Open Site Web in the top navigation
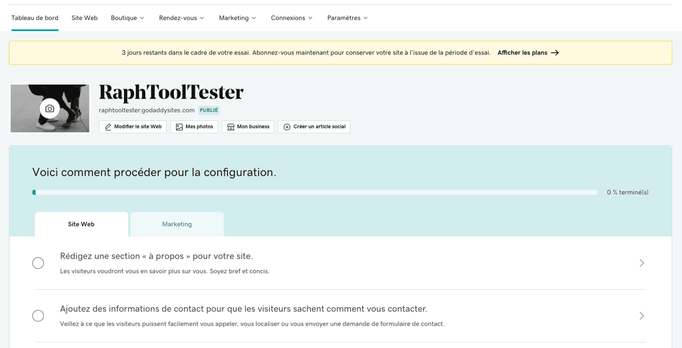Image resolution: width=682 pixels, height=348 pixels. click(x=84, y=18)
